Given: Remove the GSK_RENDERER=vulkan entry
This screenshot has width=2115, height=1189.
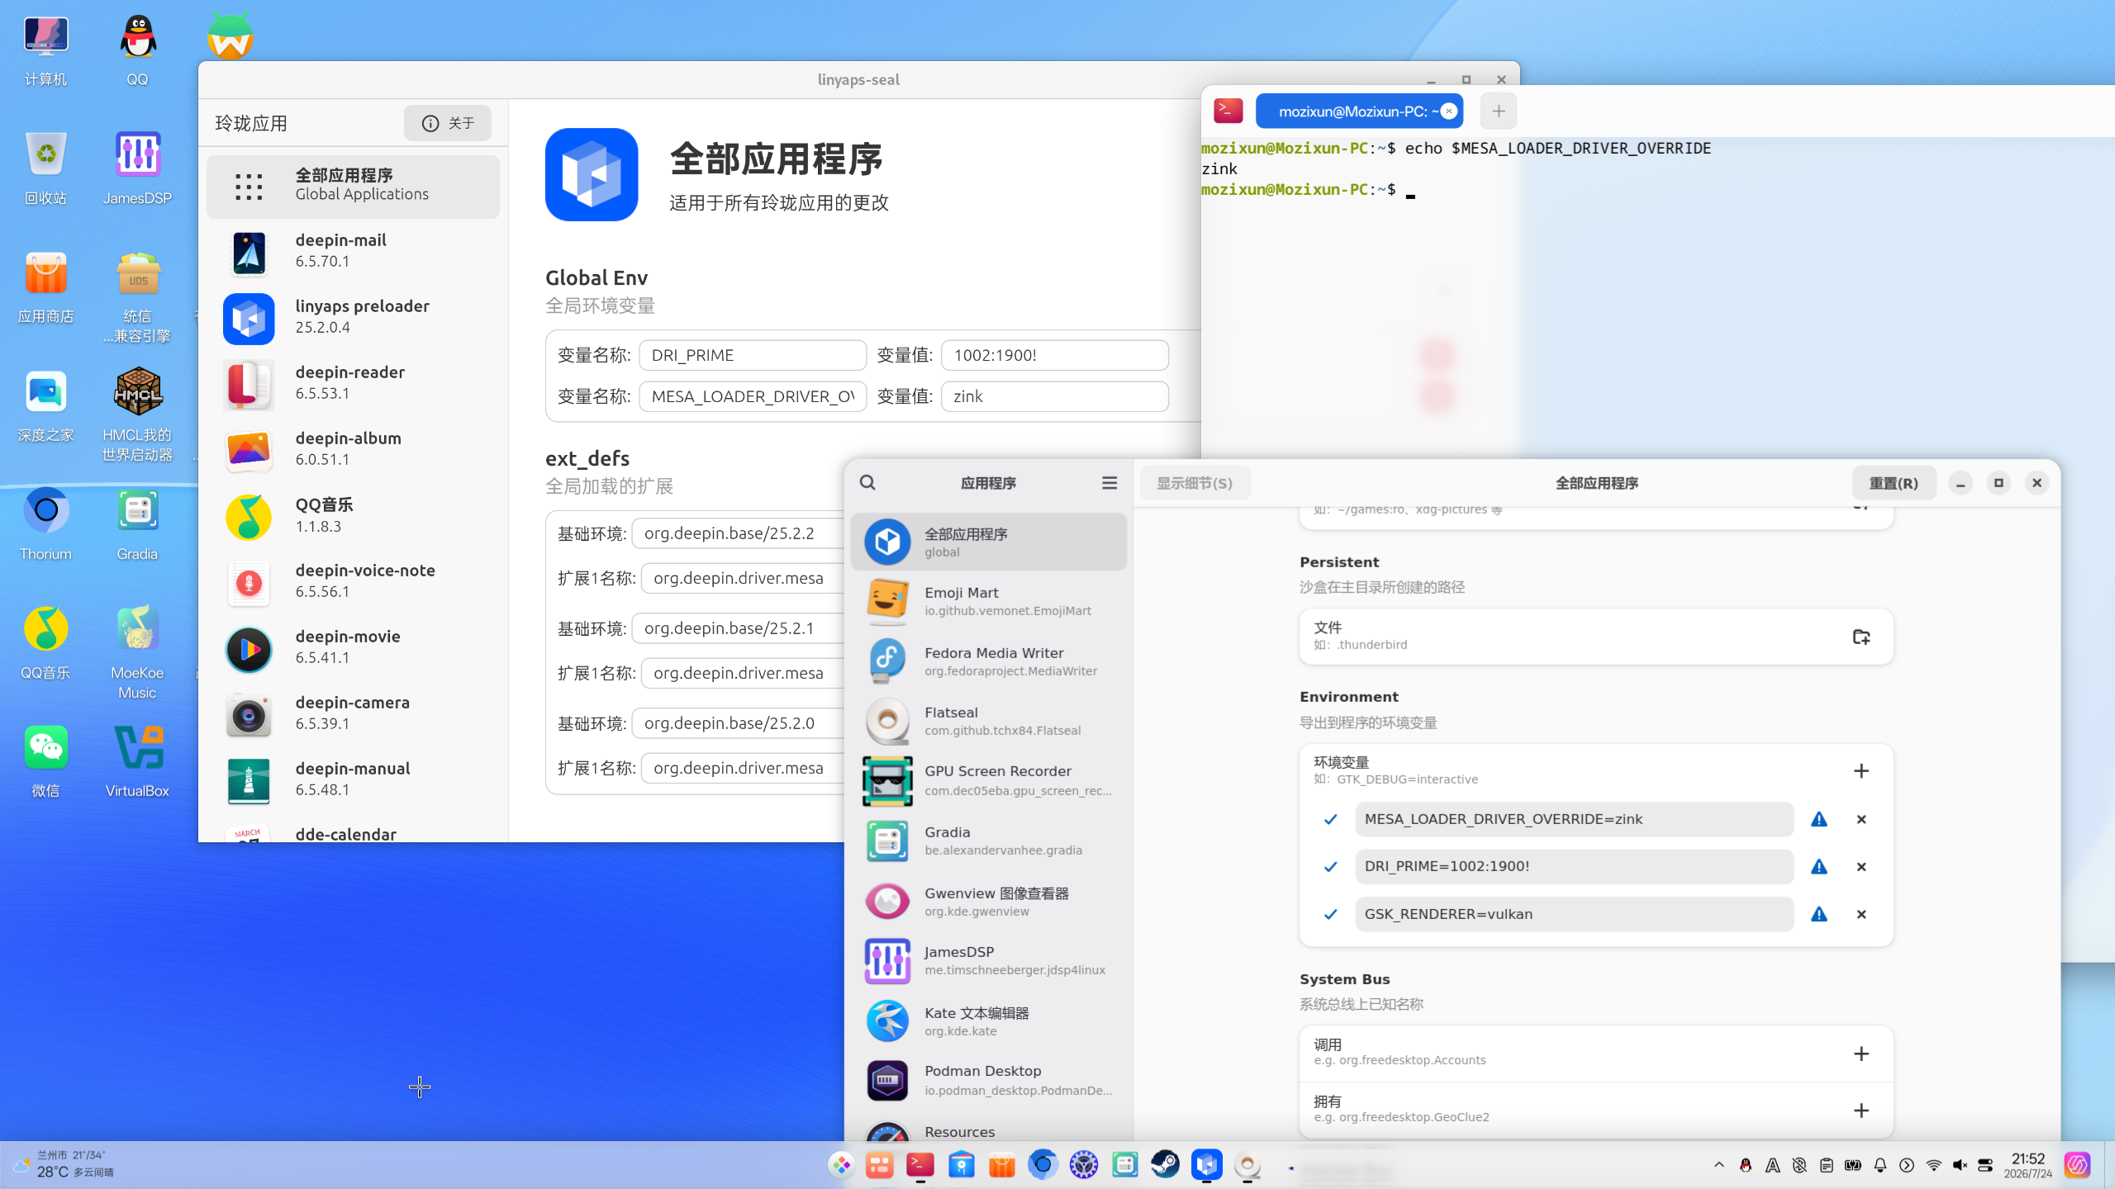Looking at the screenshot, I should point(1861,914).
